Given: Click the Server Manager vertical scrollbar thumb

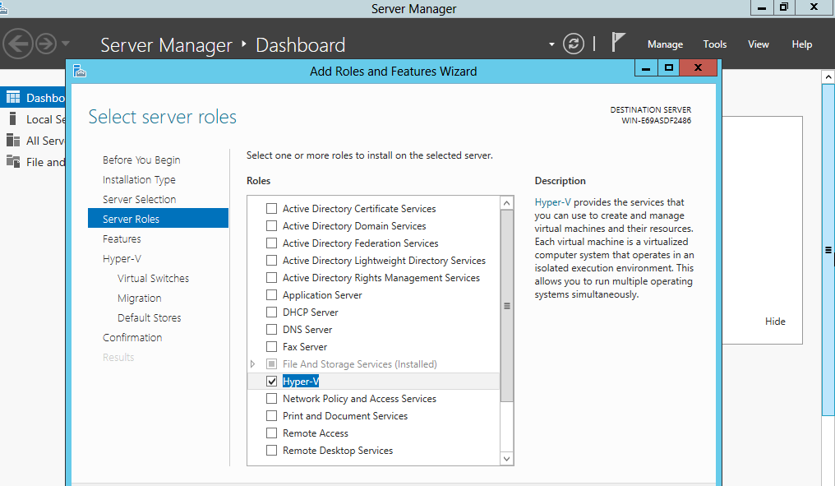Looking at the screenshot, I should [828, 249].
